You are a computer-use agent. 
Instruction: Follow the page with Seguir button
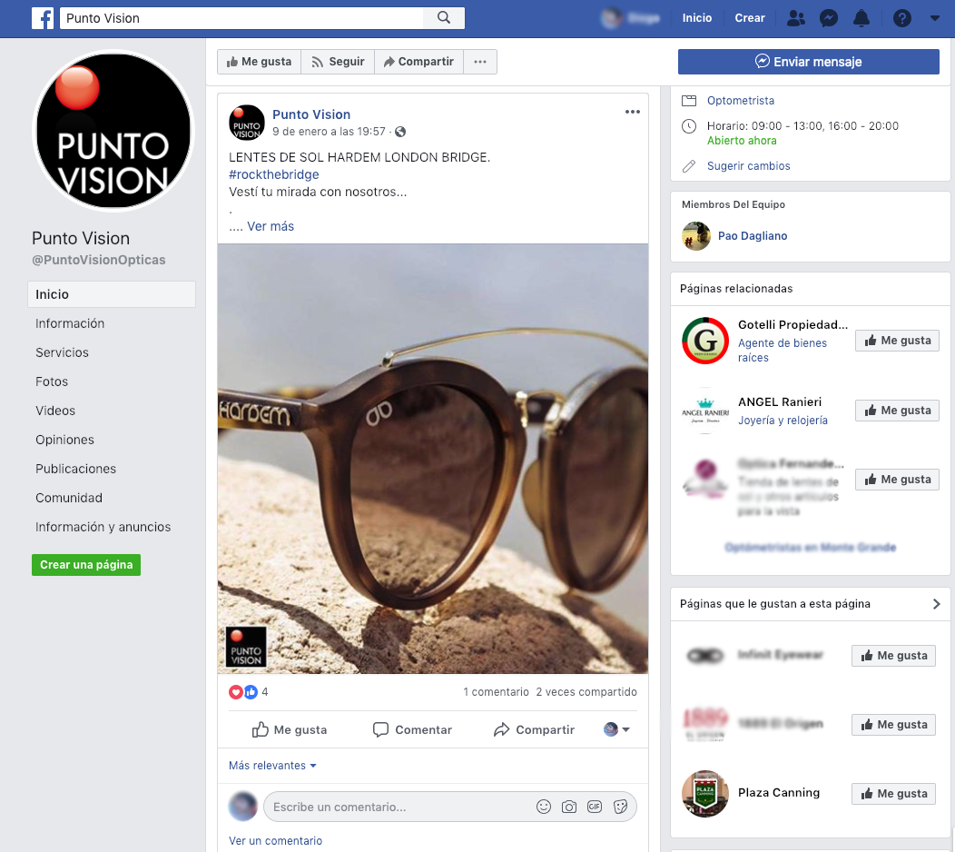tap(338, 62)
